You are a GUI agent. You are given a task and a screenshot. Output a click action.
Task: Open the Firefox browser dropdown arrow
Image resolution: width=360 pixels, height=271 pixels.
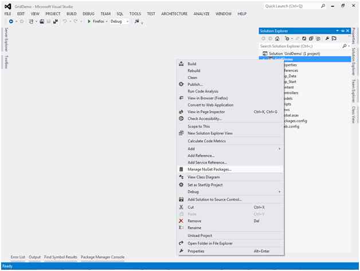click(107, 21)
